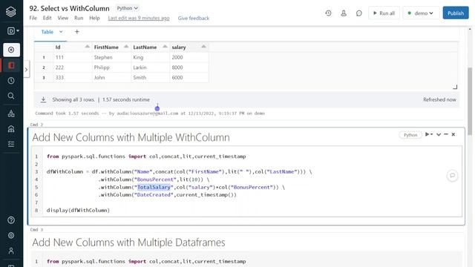Download the table results
The width and height of the screenshot is (475, 267).
(x=43, y=99)
